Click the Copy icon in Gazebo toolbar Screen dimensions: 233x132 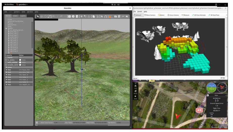click(x=94, y=16)
